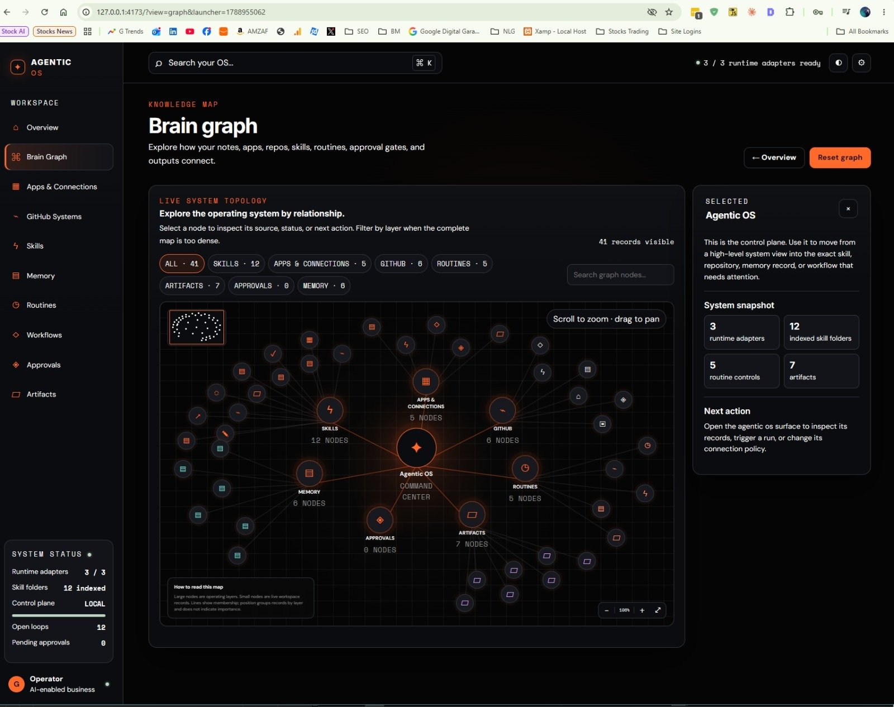
Task: Open the Stocks Trading bookmark folder
Action: (622, 31)
